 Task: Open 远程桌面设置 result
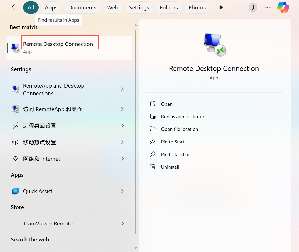[x=69, y=126]
